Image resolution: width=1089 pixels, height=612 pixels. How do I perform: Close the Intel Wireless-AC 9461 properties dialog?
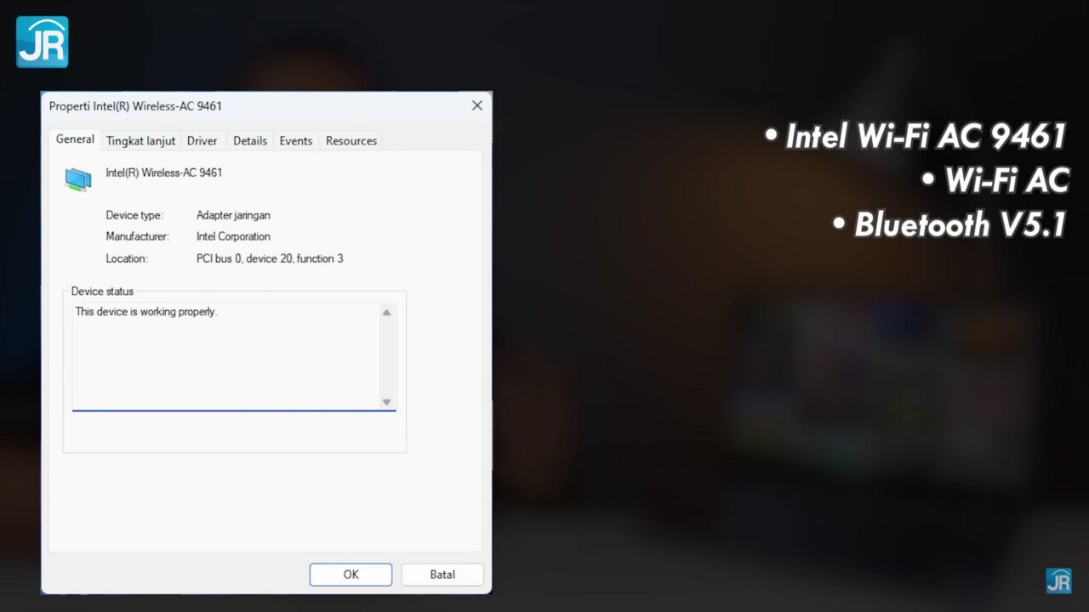coord(477,105)
